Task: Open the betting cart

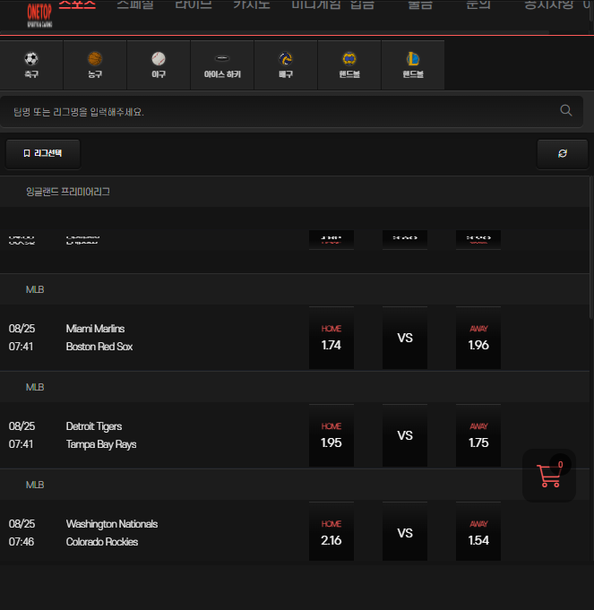Action: pyautogui.click(x=549, y=476)
